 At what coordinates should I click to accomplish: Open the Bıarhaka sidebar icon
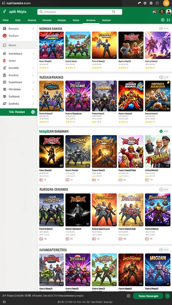[x=5, y=29]
